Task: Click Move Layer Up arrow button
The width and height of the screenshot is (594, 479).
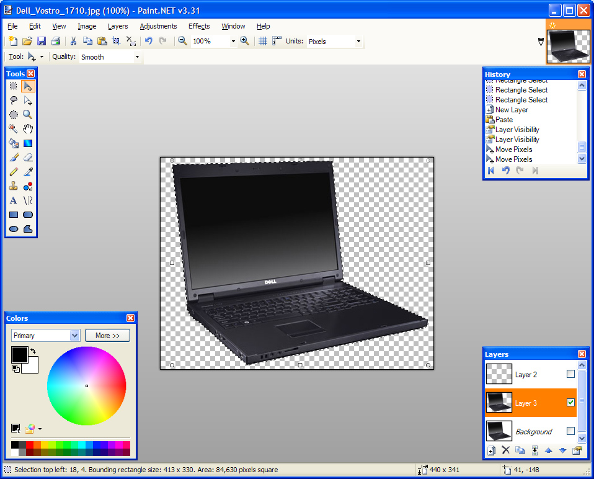Action: pos(549,450)
